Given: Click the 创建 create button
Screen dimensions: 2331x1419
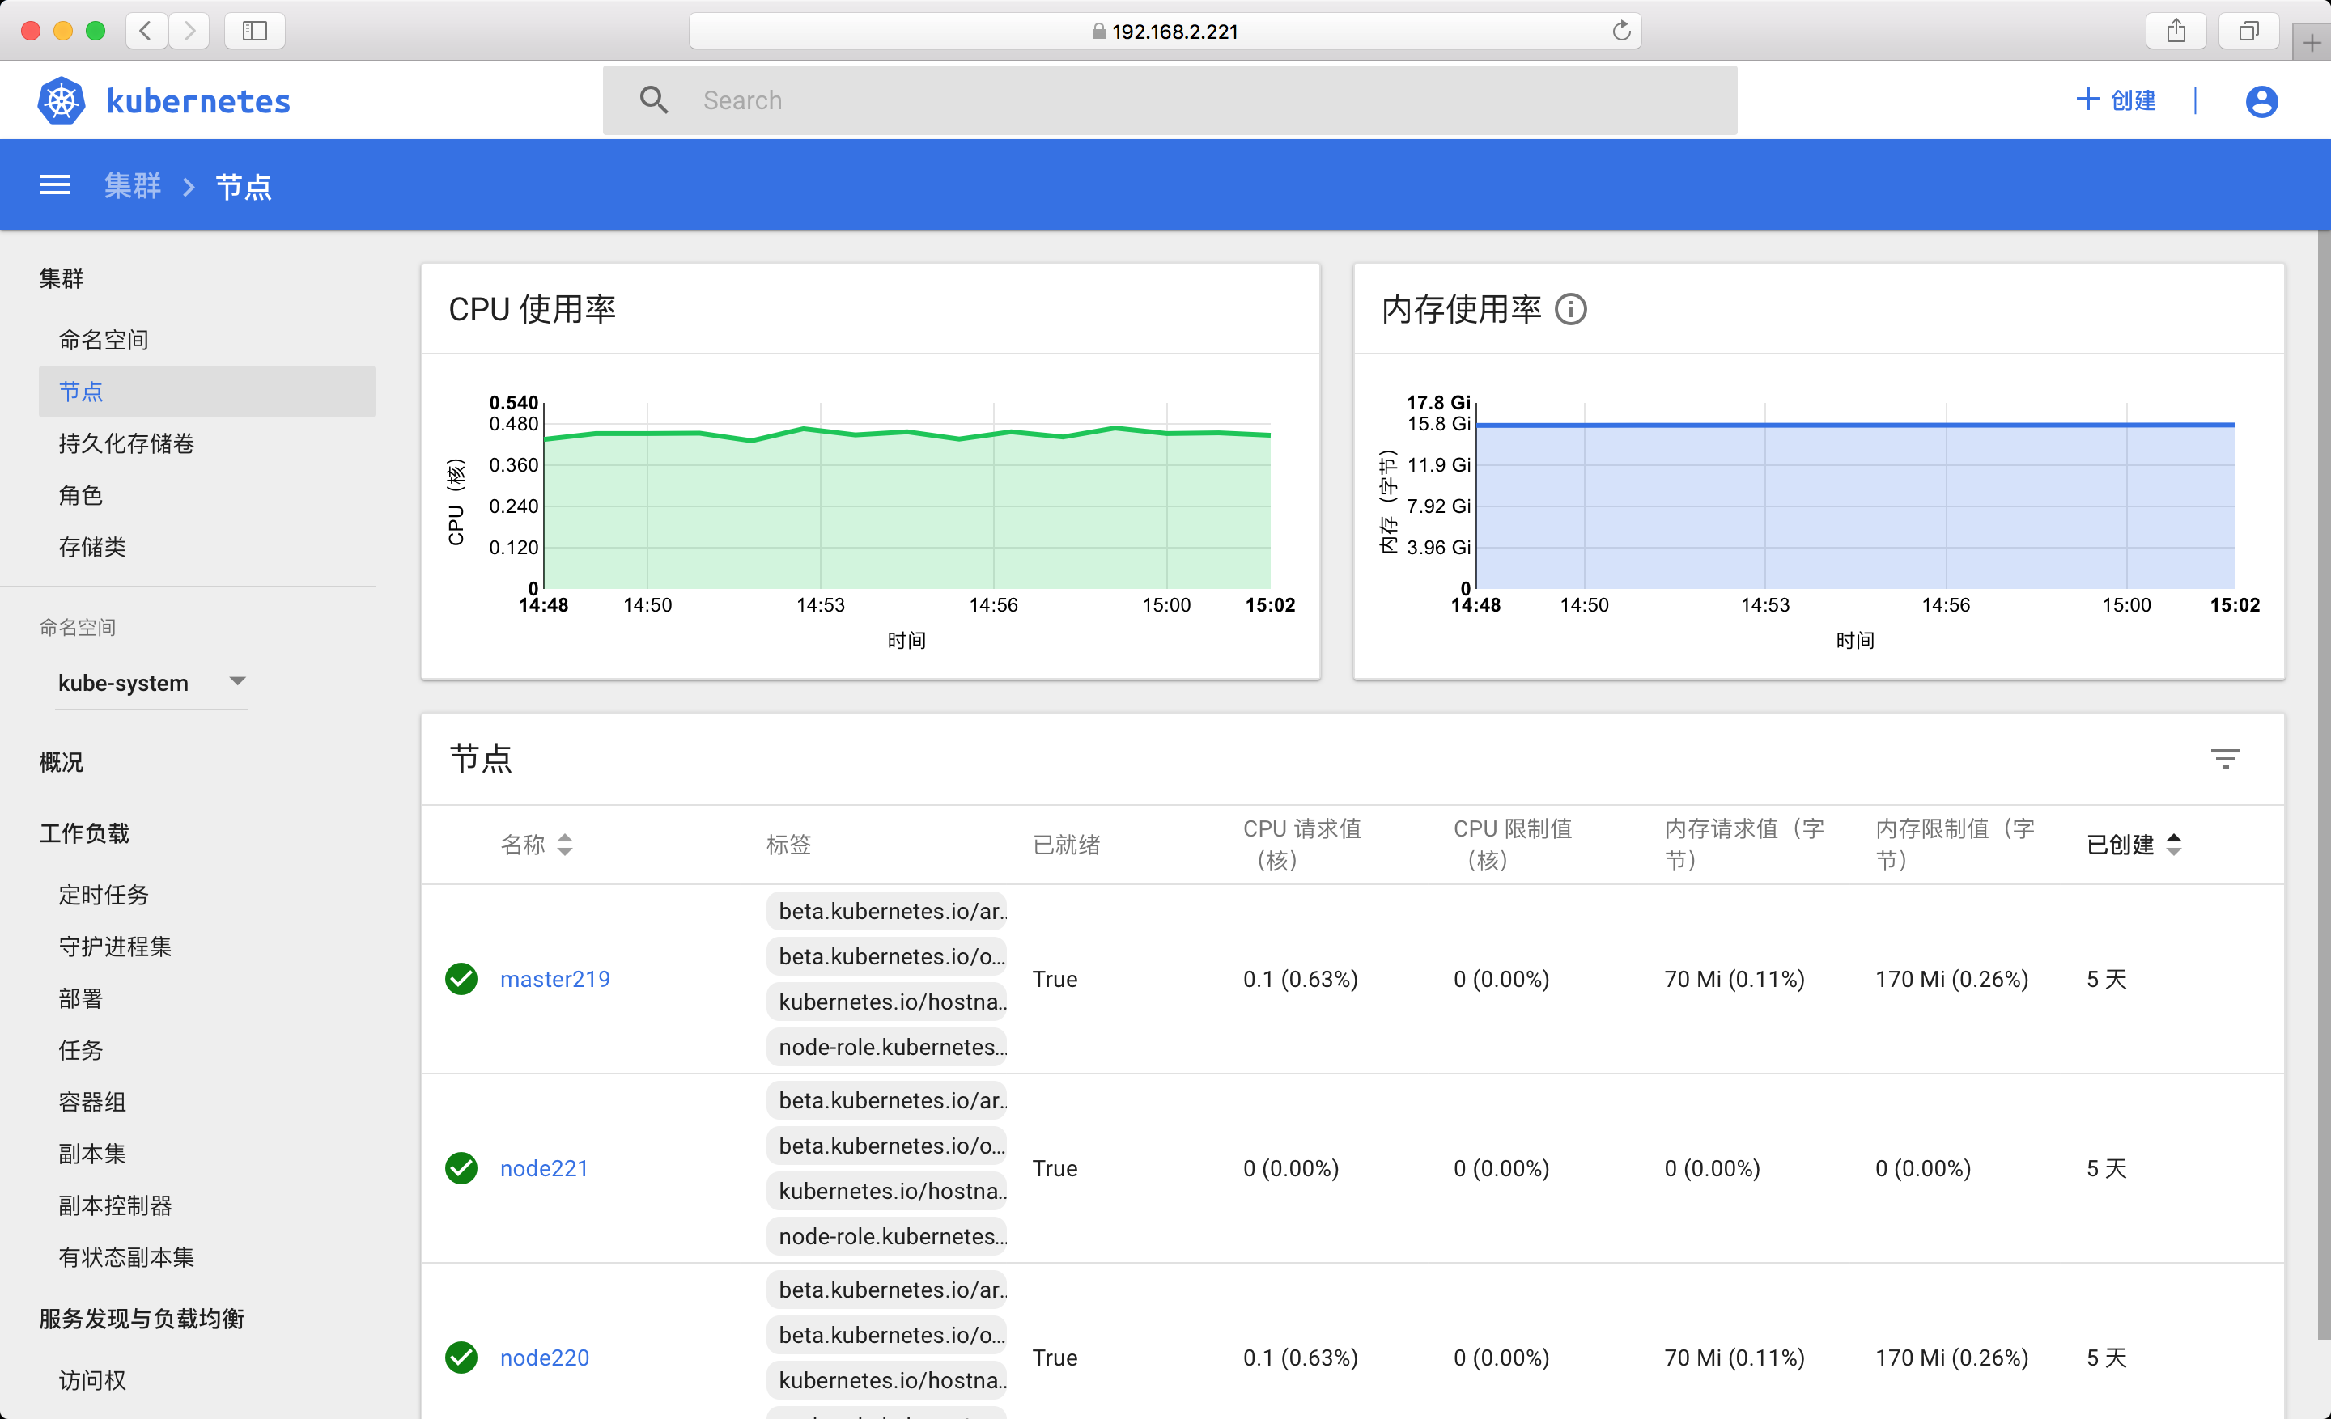Looking at the screenshot, I should coord(2116,100).
